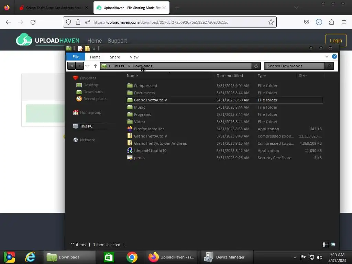The height and width of the screenshot is (264, 352).
Task: Open the View ribbon tab
Action: (134, 57)
